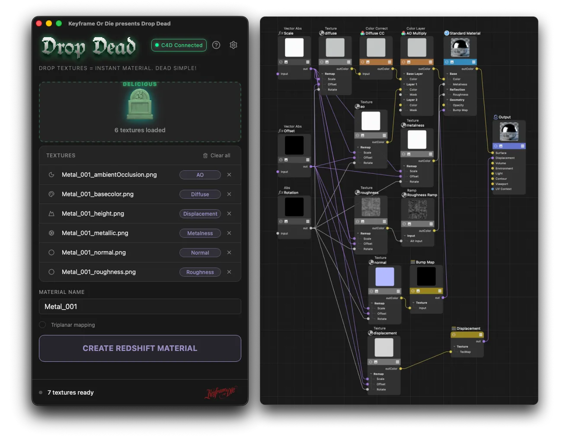Screen dimensions: 569x440
Task: Click the CREATE REDSHIFT MATERIAL button
Action: click(140, 348)
